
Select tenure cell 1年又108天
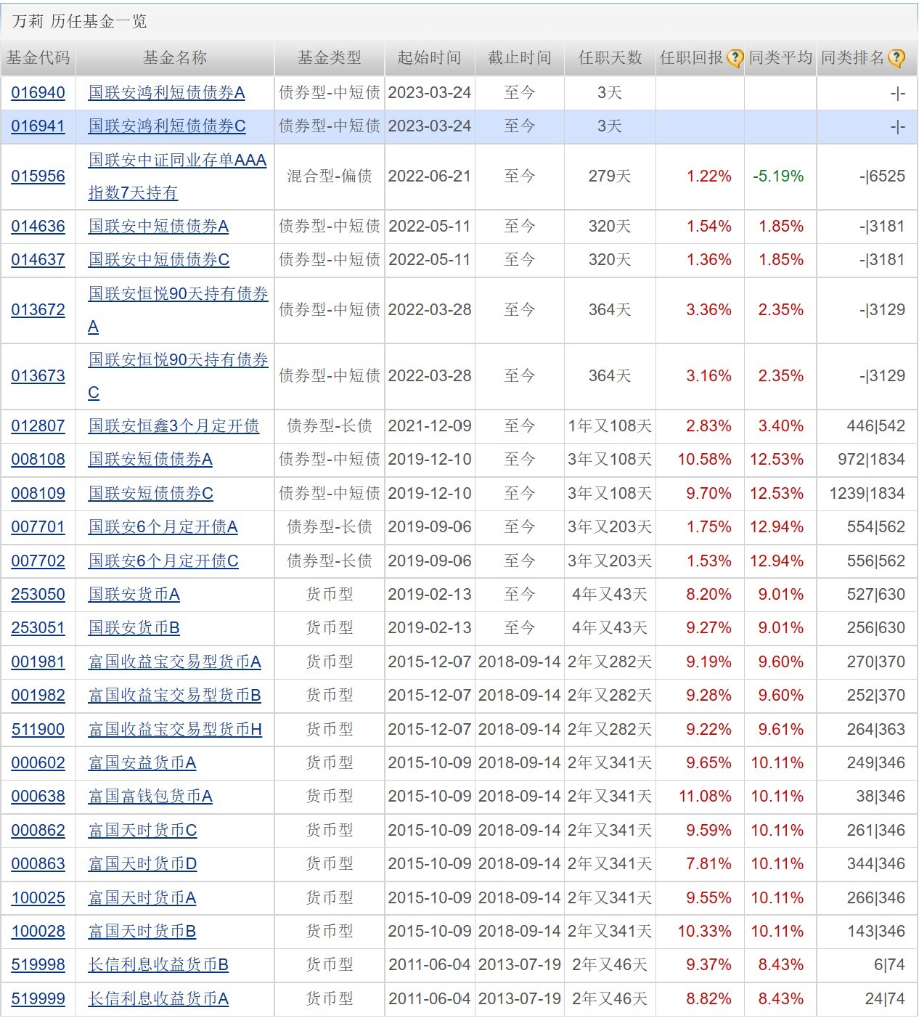pyautogui.click(x=610, y=426)
